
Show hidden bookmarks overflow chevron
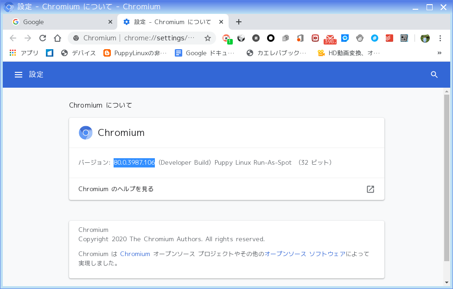click(440, 53)
